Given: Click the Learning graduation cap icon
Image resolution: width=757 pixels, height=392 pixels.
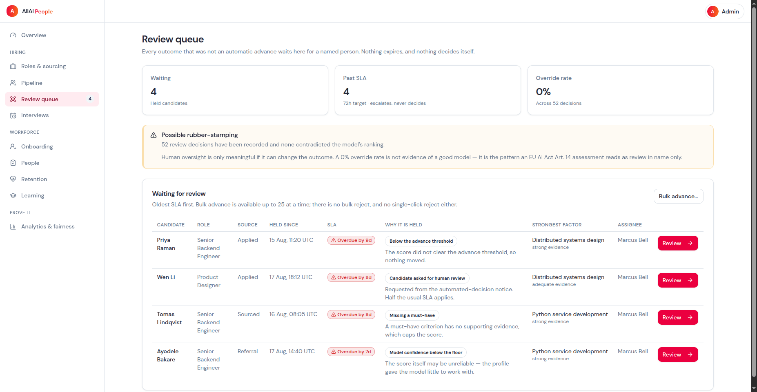Looking at the screenshot, I should point(13,195).
